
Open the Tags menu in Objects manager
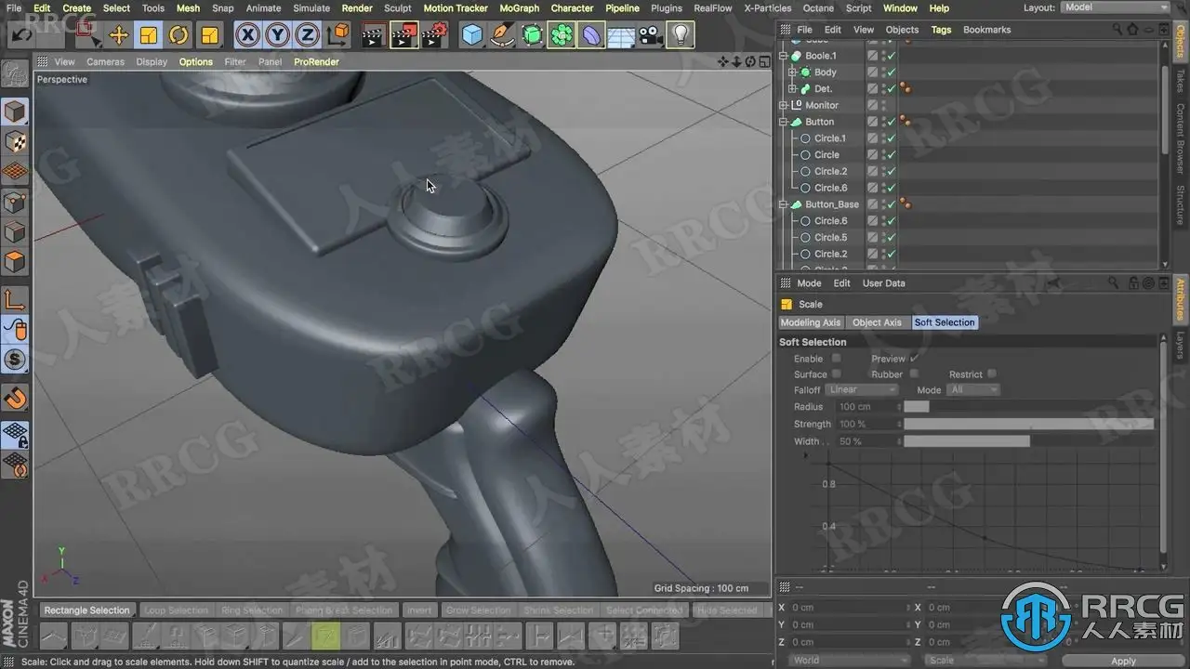pos(942,30)
